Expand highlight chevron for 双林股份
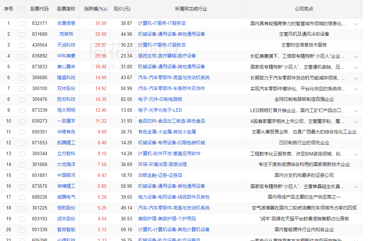Viewport: 368px width, 241px height. (356, 89)
